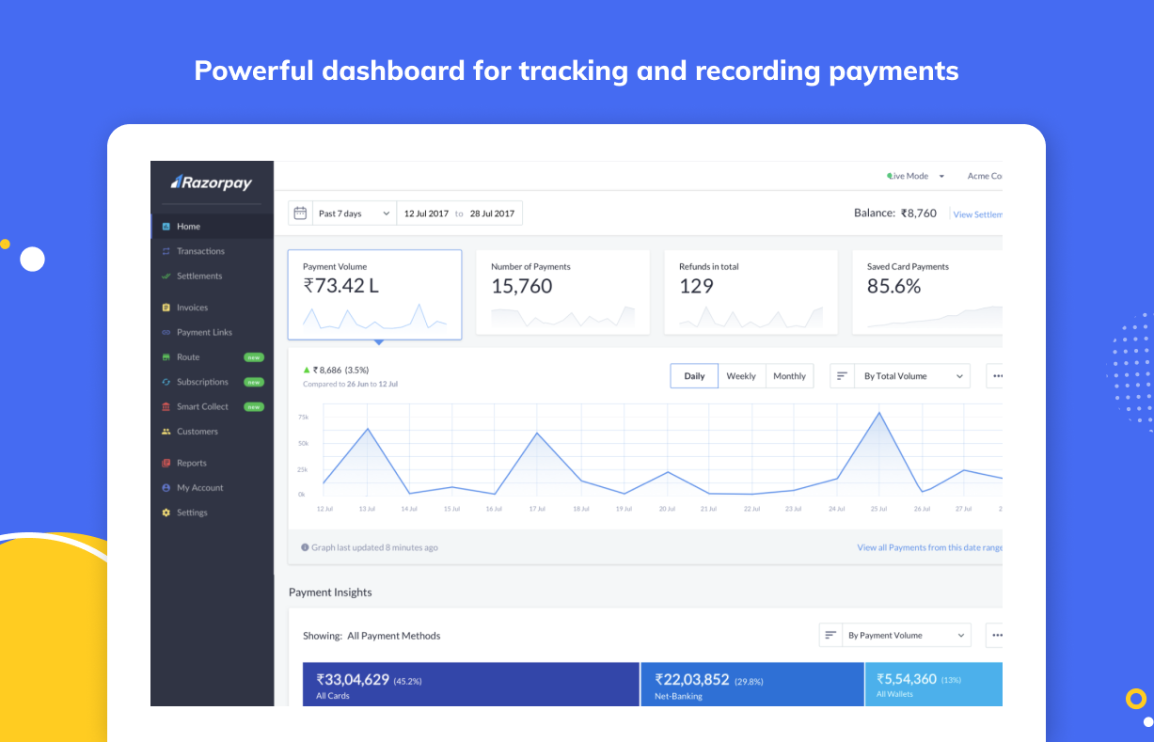The image size is (1154, 742).
Task: Click the end date 28 Jul 2017 field
Action: click(x=491, y=213)
